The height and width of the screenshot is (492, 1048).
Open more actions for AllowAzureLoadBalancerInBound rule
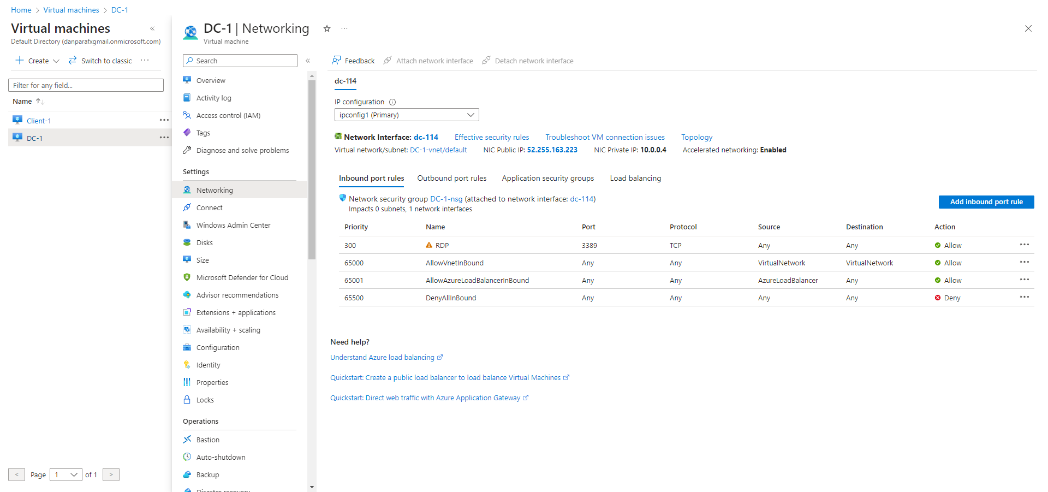tap(1025, 280)
